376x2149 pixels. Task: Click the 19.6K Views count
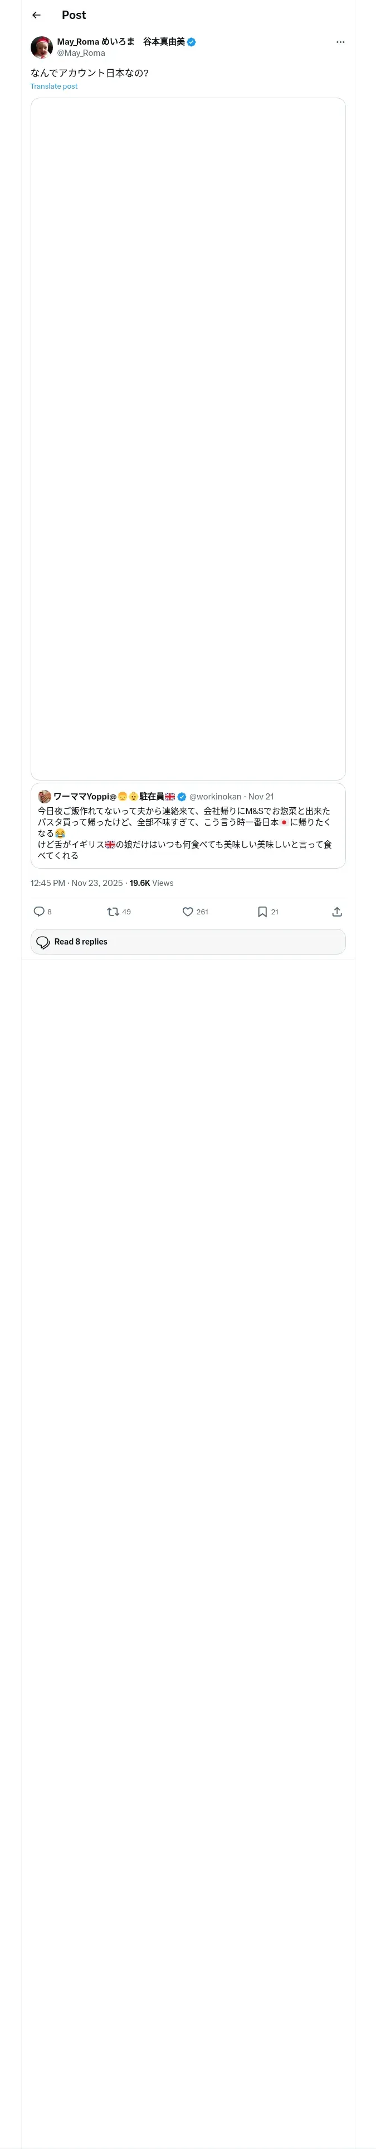coord(152,883)
